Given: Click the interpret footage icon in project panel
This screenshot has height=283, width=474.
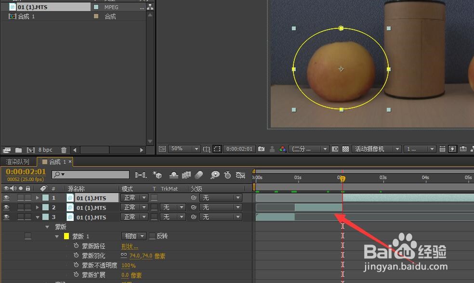Looking at the screenshot, I should [7, 150].
